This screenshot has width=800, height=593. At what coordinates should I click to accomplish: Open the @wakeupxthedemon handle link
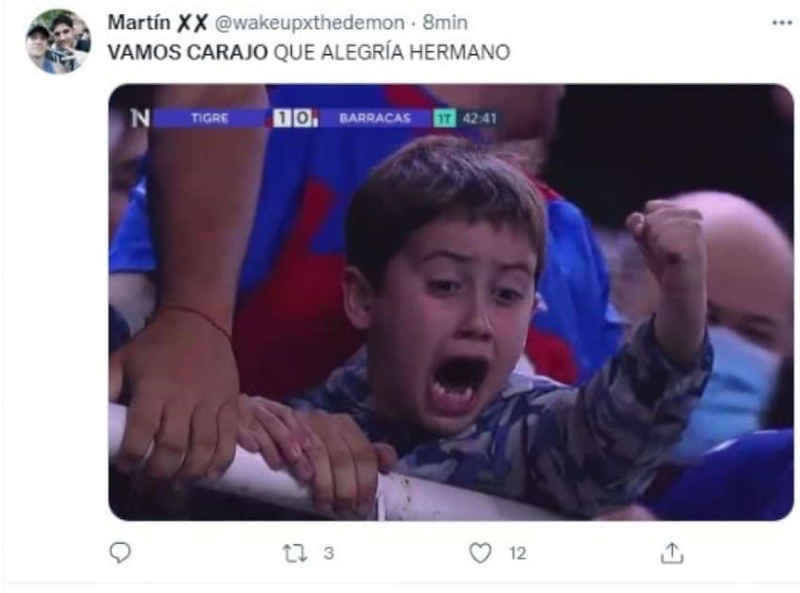(309, 23)
